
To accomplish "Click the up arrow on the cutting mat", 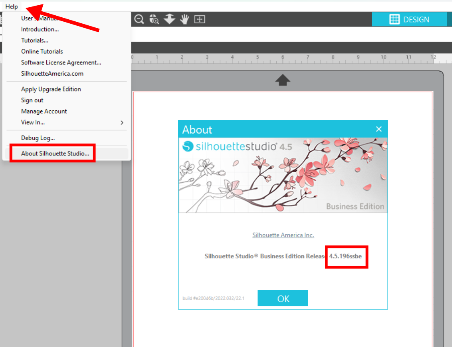I will click(x=282, y=80).
